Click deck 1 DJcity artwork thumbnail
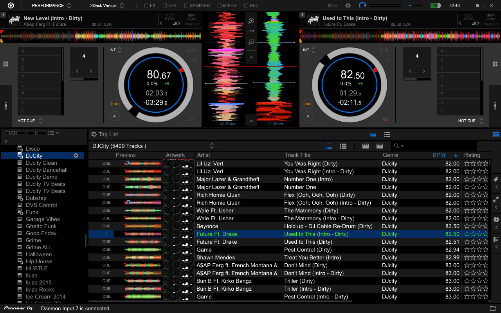 [14, 20]
